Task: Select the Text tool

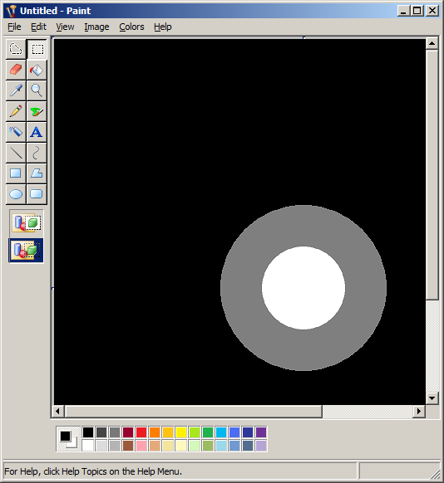Action: click(37, 132)
